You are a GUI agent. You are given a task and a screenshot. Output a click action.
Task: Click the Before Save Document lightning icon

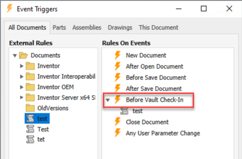tap(117, 77)
